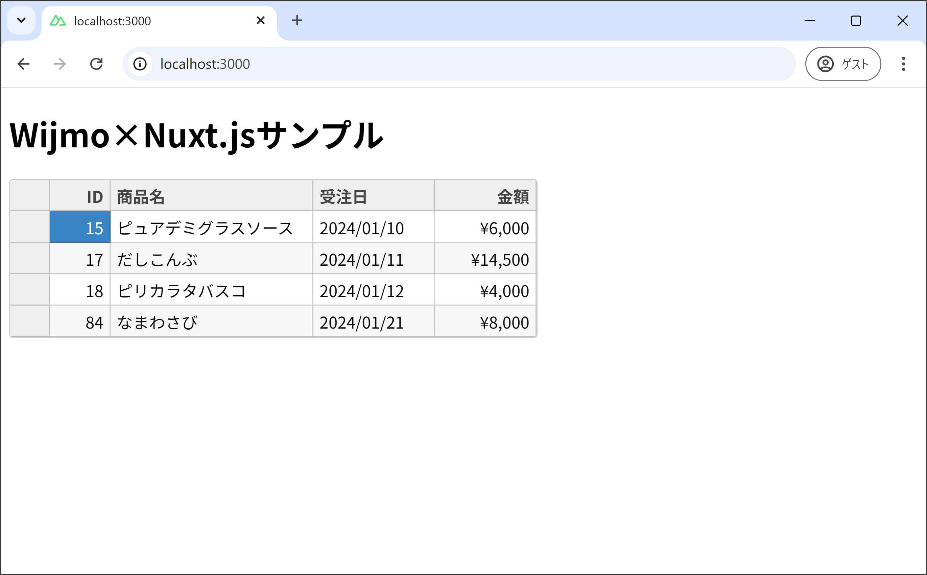Click the ピリカラタバスコ product cell
Viewport: 927px width, 575px height.
pos(211,290)
